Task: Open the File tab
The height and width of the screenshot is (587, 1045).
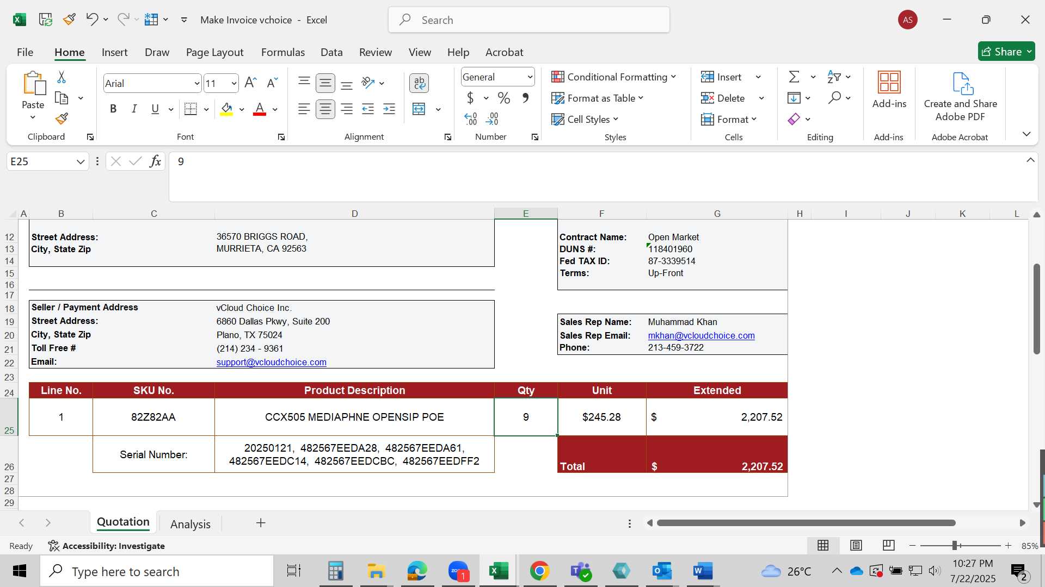Action: coord(25,52)
